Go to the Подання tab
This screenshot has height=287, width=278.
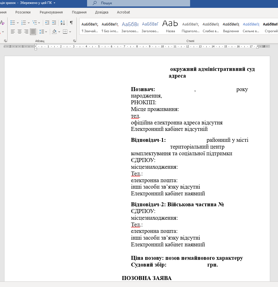(x=79, y=12)
